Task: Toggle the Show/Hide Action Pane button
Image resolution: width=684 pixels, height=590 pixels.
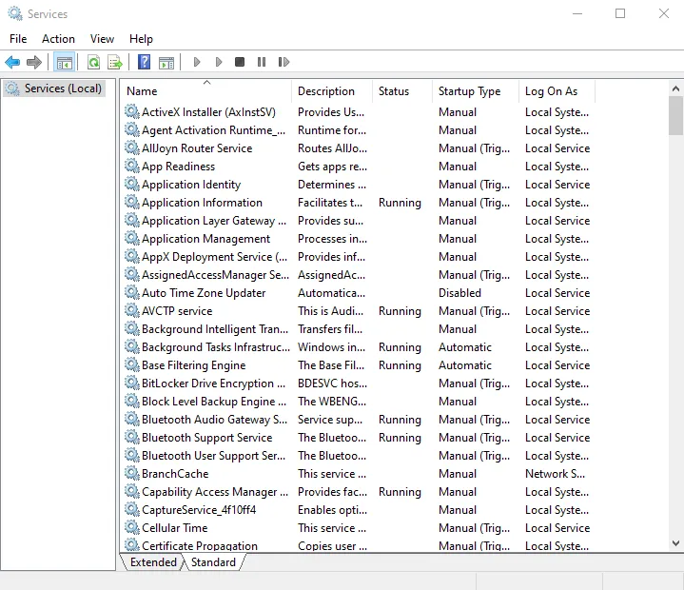Action: pyautogui.click(x=166, y=63)
